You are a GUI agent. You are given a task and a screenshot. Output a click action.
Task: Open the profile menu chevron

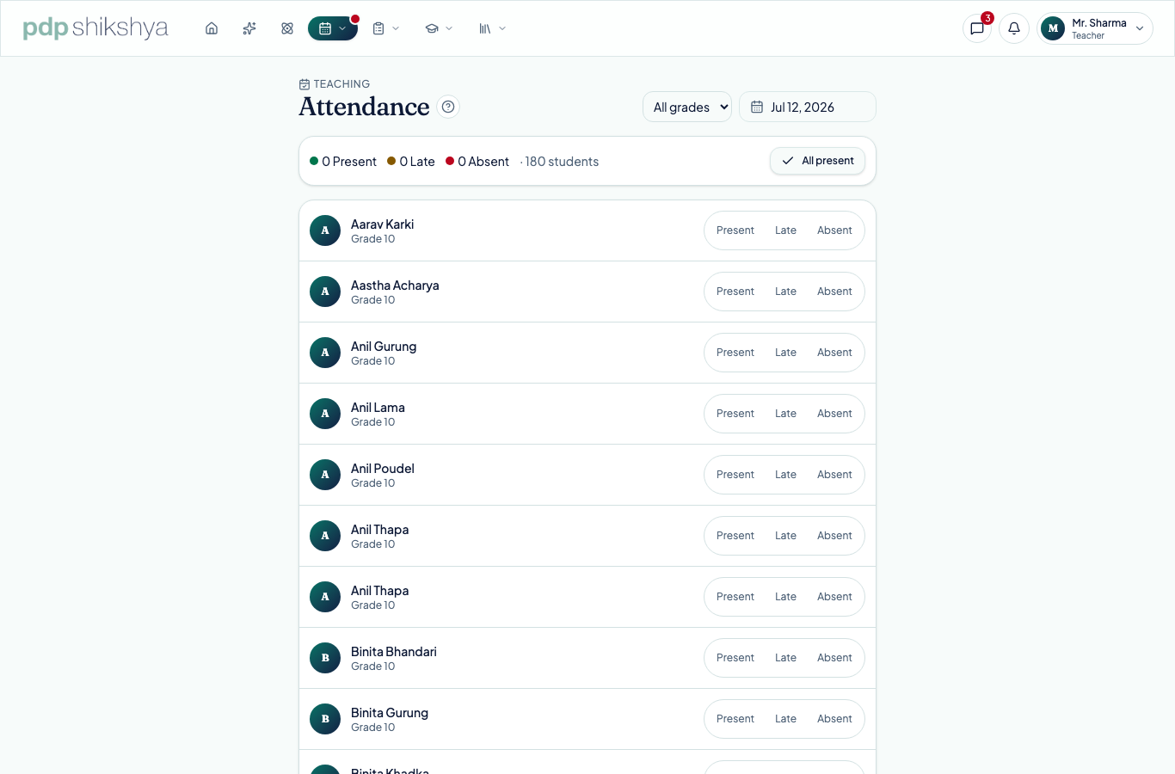point(1140,28)
